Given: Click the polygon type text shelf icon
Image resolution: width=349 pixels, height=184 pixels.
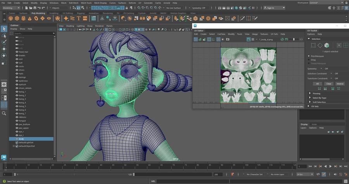Looking at the screenshot, I should pos(78,18).
